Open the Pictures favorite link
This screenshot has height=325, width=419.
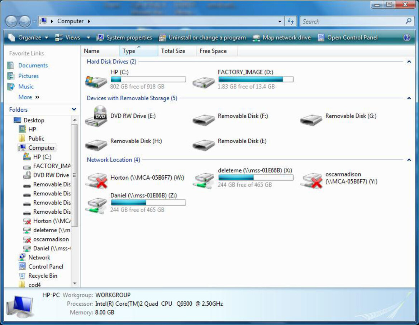pyautogui.click(x=28, y=76)
